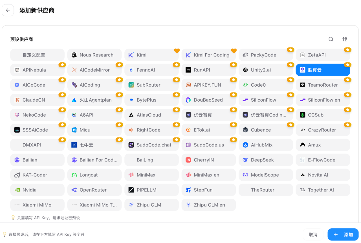Click the A6API logo
The height and width of the screenshot is (243, 361).
pyautogui.click(x=74, y=115)
